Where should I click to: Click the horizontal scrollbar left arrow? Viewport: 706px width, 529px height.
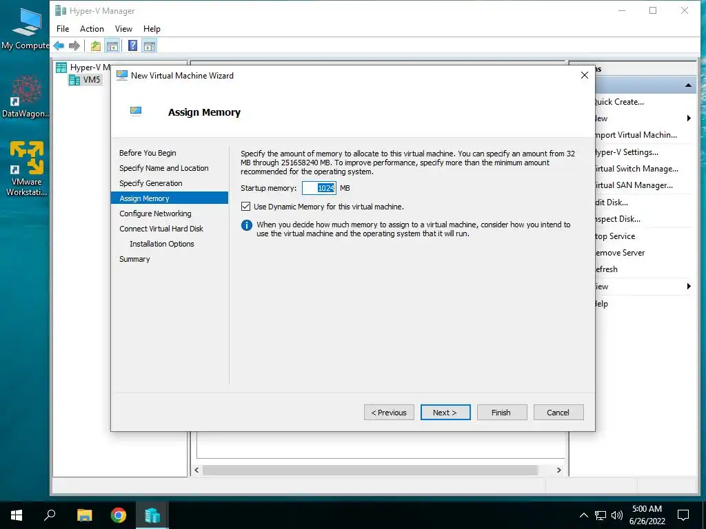point(196,470)
